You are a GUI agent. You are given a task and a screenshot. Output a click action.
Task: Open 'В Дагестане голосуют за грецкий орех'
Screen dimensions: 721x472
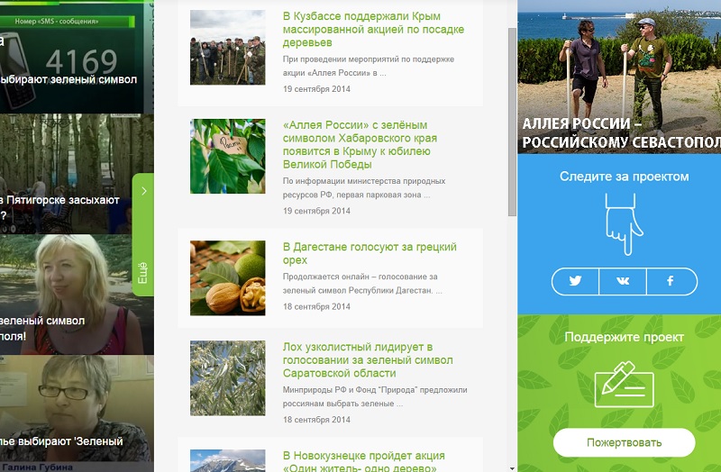coord(370,253)
